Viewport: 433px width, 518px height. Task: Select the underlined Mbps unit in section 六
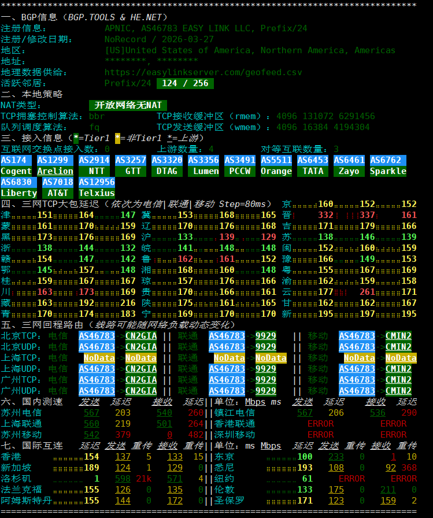pyautogui.click(x=256, y=402)
